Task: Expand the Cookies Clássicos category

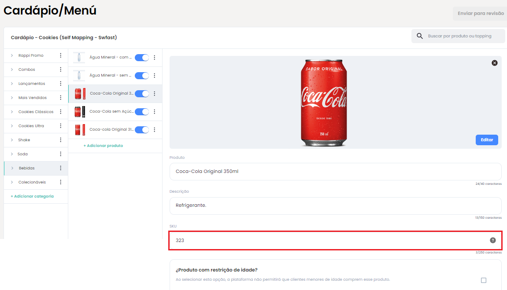Action: 12,112
